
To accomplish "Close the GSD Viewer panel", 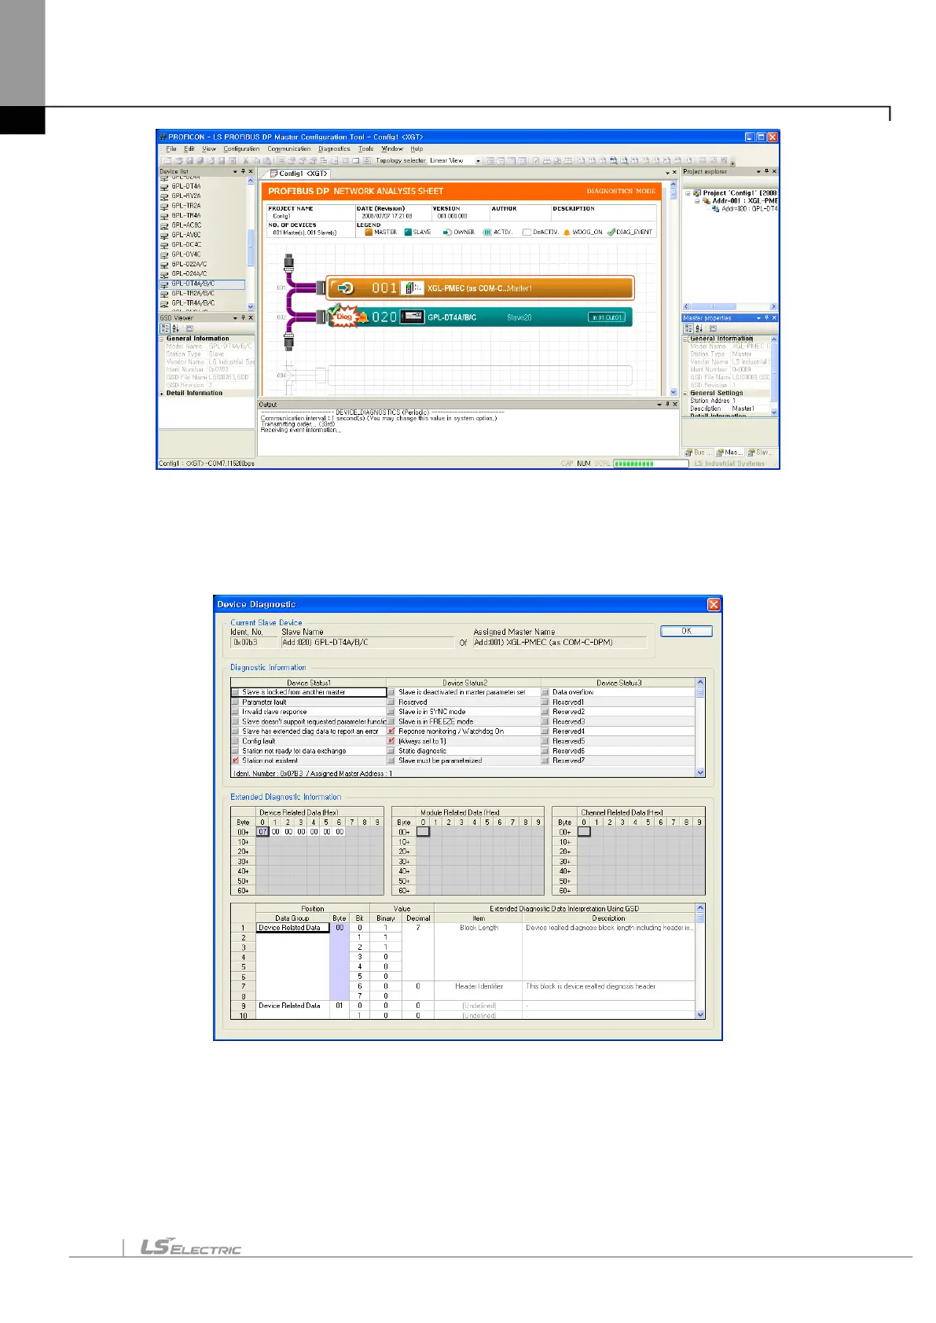I will [251, 318].
